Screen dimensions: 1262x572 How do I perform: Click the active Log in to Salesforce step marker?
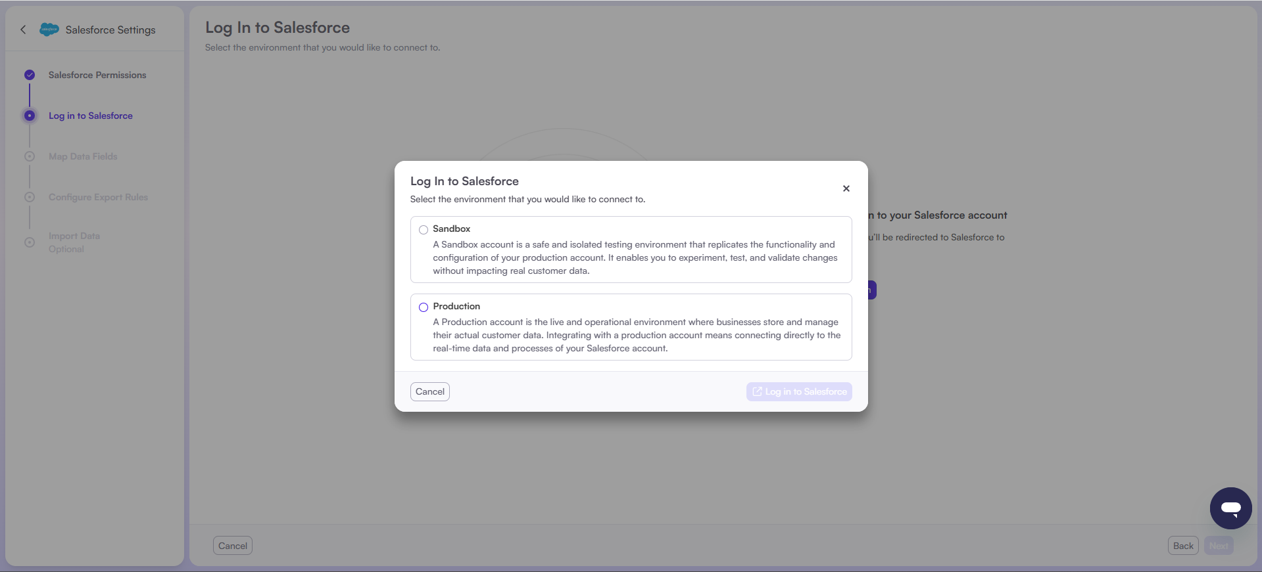(30, 116)
